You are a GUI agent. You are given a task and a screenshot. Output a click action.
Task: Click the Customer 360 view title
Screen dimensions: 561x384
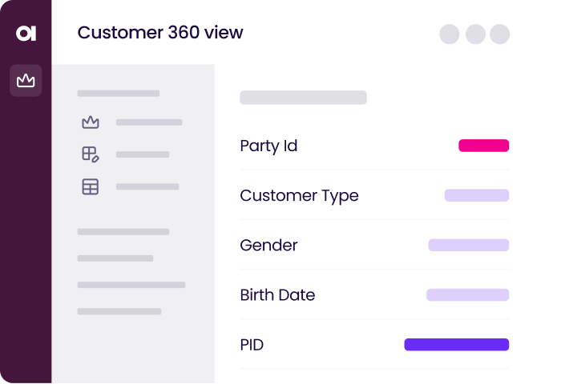(x=160, y=33)
